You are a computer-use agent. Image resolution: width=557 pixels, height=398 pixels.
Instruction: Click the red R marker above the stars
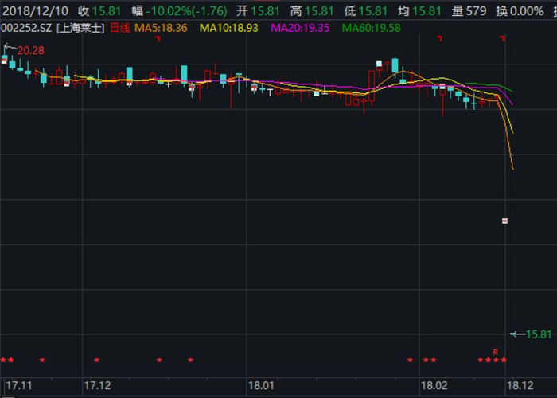(496, 352)
